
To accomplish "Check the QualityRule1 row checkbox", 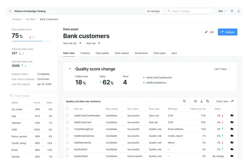I will 67,149.
